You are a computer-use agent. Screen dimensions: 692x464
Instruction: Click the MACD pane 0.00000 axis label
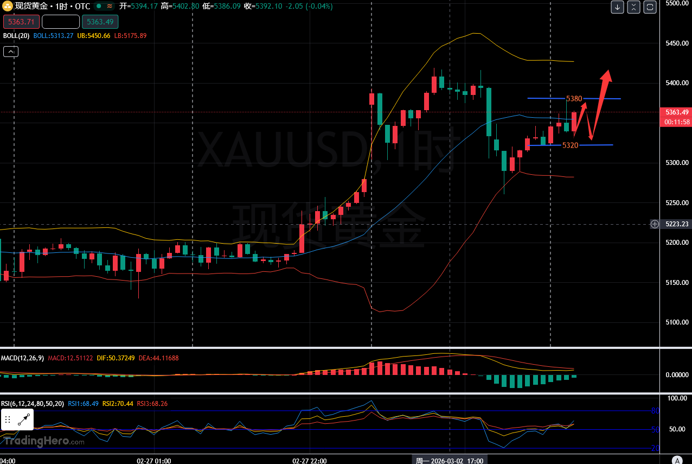(676, 375)
